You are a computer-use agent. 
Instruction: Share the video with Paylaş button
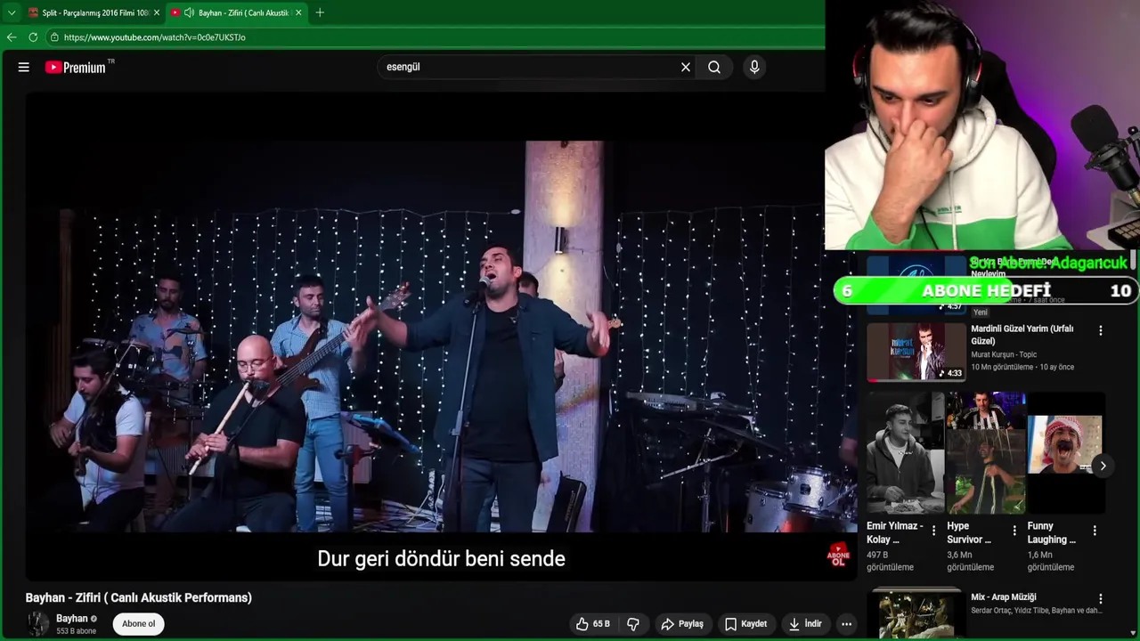[x=682, y=624]
